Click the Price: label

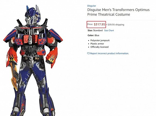(x=90, y=24)
